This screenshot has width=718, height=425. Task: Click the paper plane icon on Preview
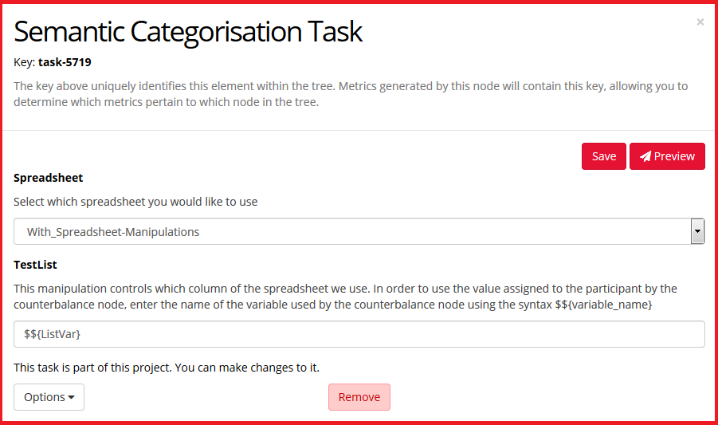click(x=645, y=156)
